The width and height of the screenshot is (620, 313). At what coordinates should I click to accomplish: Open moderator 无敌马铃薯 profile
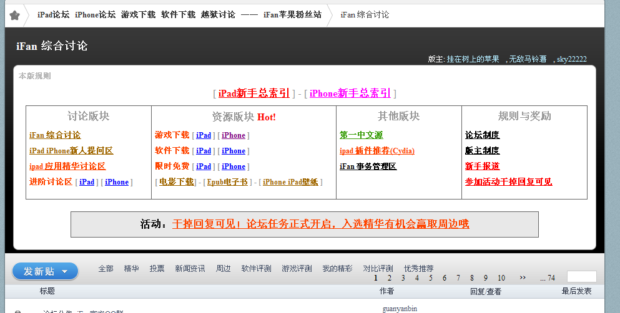[x=528, y=59]
